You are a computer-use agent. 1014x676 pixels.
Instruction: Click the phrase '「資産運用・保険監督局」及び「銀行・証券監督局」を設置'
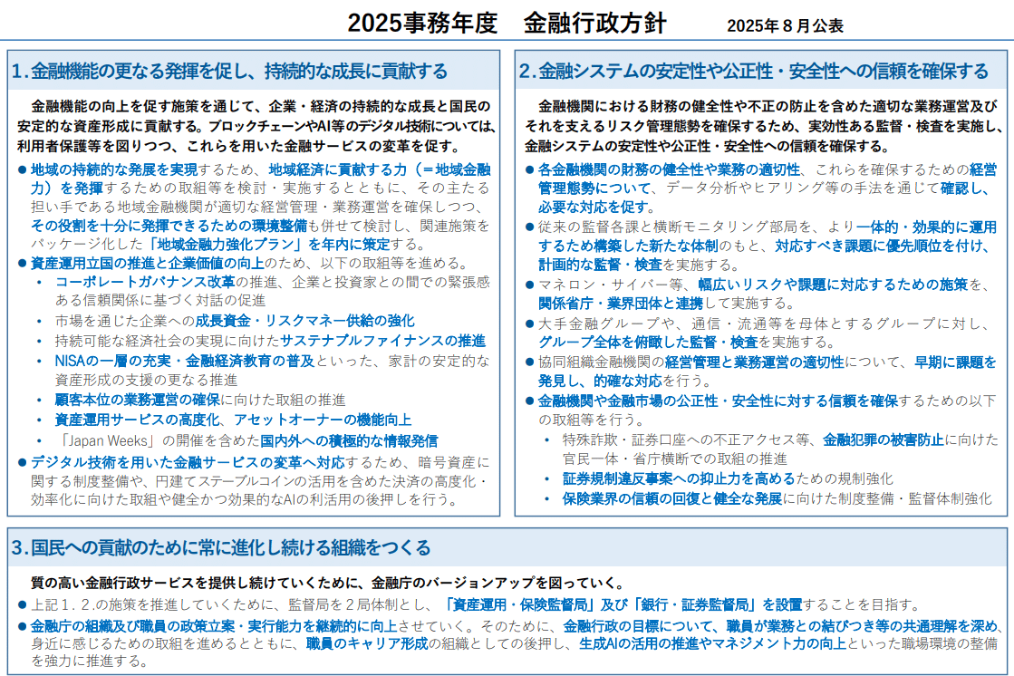623,604
